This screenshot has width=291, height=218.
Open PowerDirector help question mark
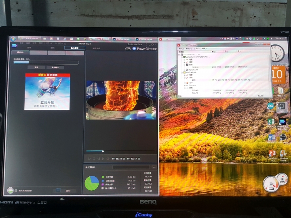147,44
